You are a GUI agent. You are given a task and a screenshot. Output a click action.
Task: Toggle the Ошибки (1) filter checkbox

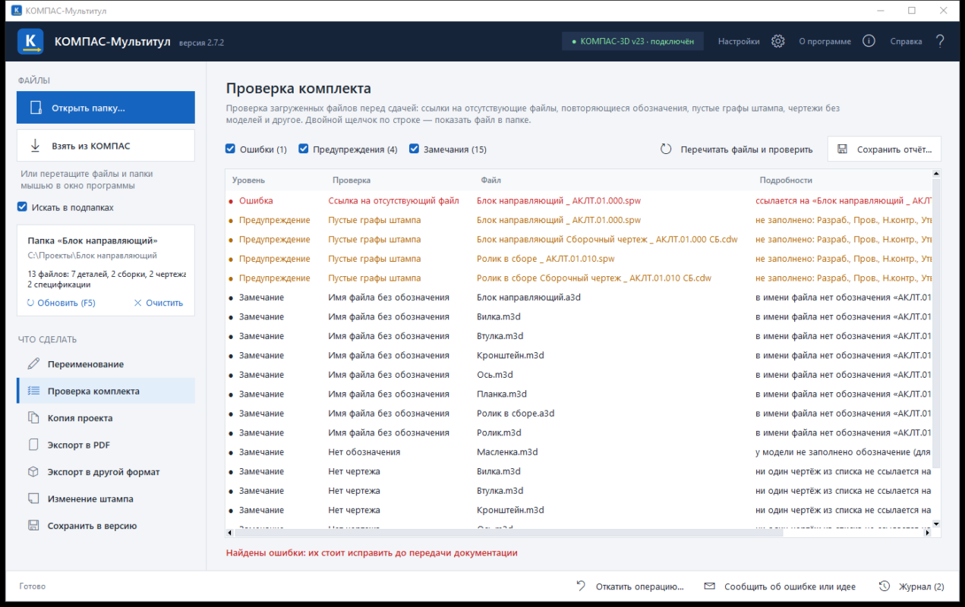[231, 149]
